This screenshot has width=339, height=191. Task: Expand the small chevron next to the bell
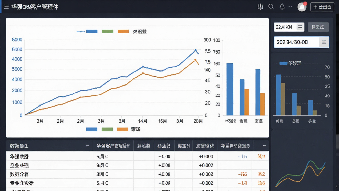coord(290,7)
